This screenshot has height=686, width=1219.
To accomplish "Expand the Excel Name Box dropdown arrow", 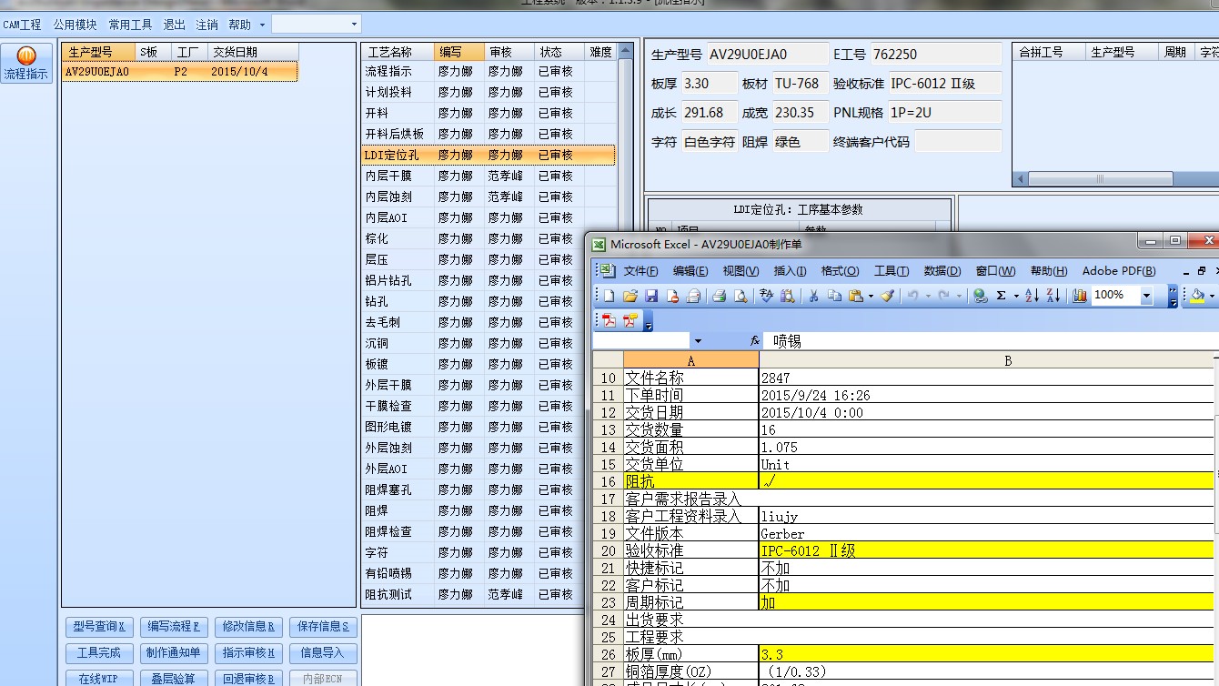I will tap(698, 341).
